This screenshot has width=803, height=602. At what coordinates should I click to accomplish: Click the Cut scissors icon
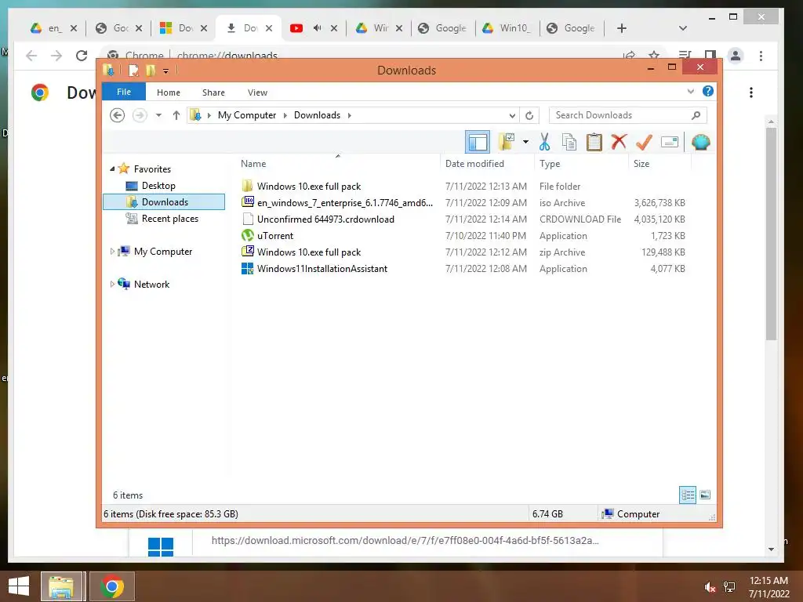(x=544, y=142)
